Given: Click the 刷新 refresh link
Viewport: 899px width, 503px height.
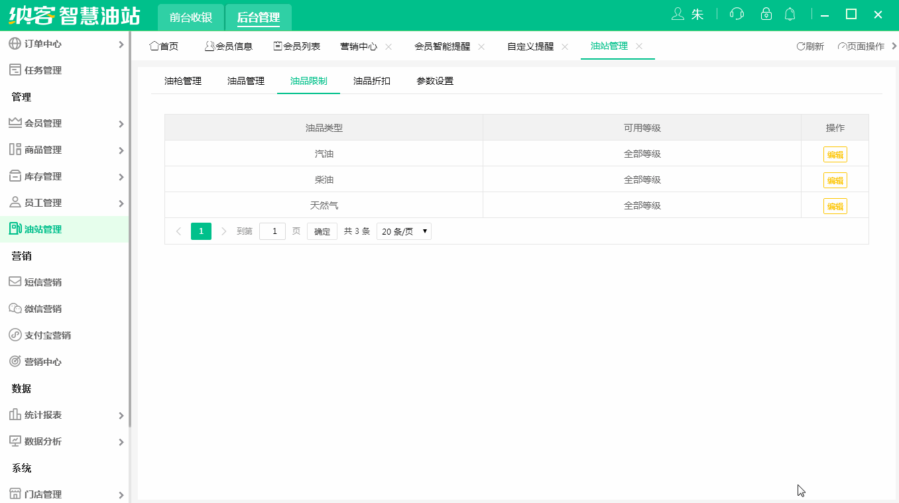Looking at the screenshot, I should pyautogui.click(x=809, y=46).
